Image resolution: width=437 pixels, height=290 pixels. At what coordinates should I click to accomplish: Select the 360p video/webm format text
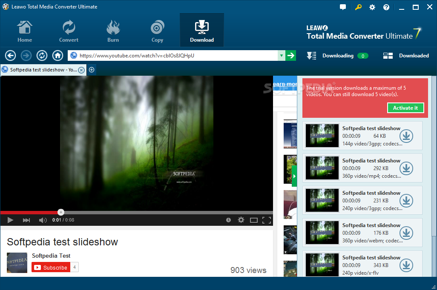(373, 241)
